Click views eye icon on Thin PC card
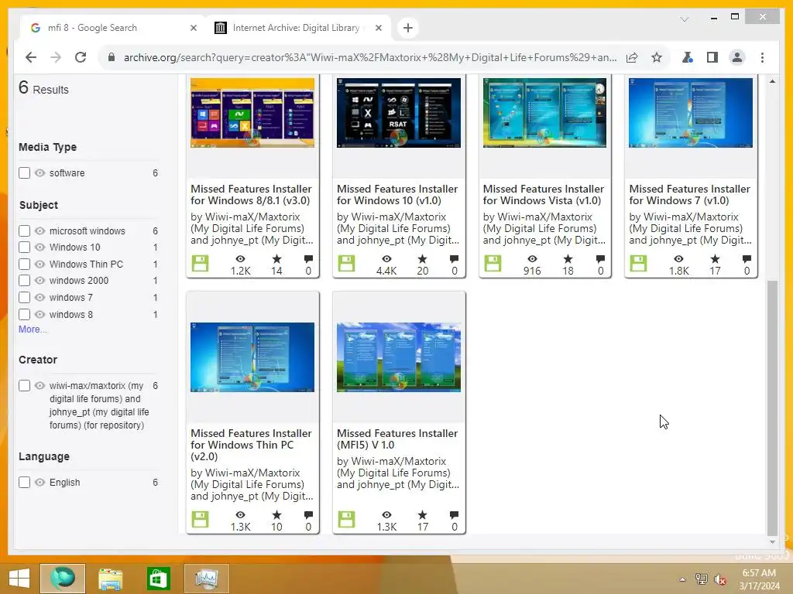 click(x=240, y=514)
